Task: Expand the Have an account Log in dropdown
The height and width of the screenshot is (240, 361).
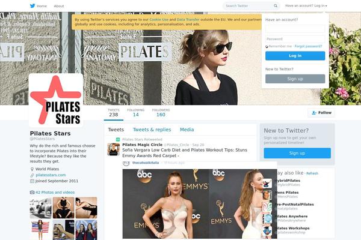Action: (306, 6)
